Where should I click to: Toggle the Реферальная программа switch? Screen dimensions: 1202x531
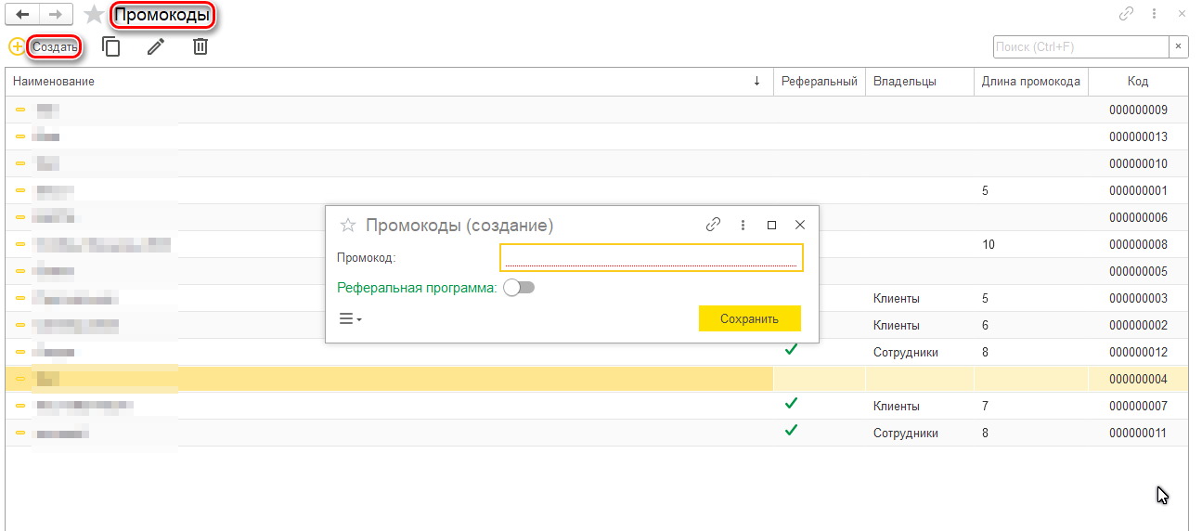click(520, 288)
